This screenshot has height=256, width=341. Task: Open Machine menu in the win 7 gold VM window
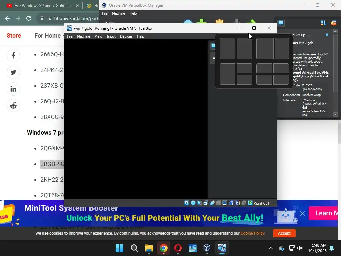(83, 36)
